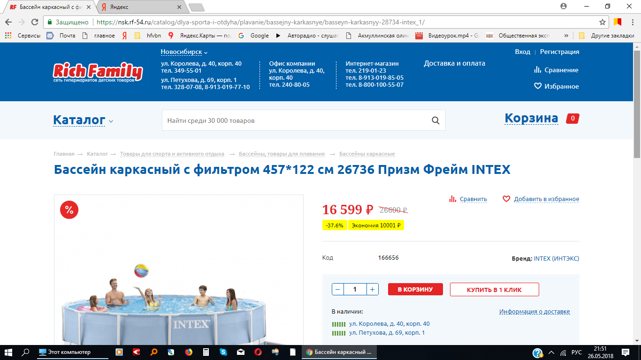Open Избранное in the header
Screen dimensions: 641x360
557,86
